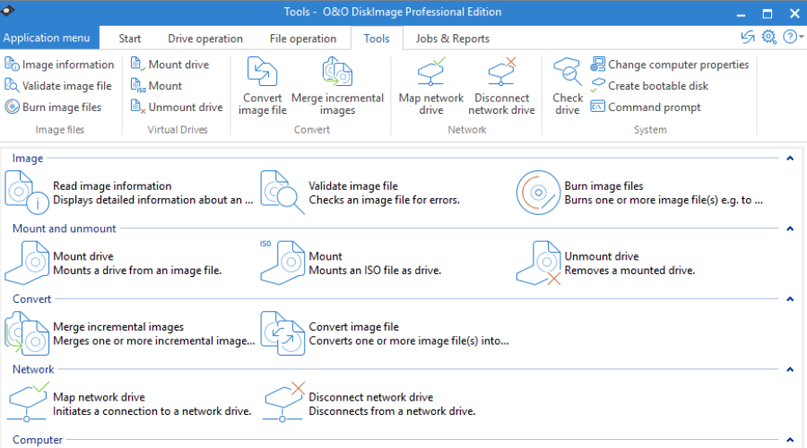Collapse the Network section

pos(790,369)
